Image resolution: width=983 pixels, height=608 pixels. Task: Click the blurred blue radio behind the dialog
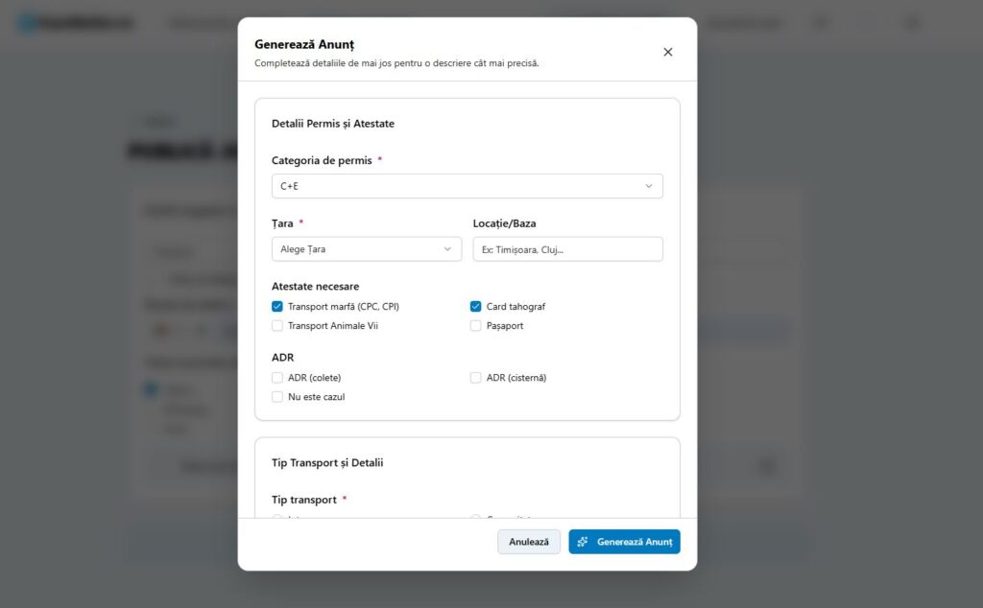[150, 389]
